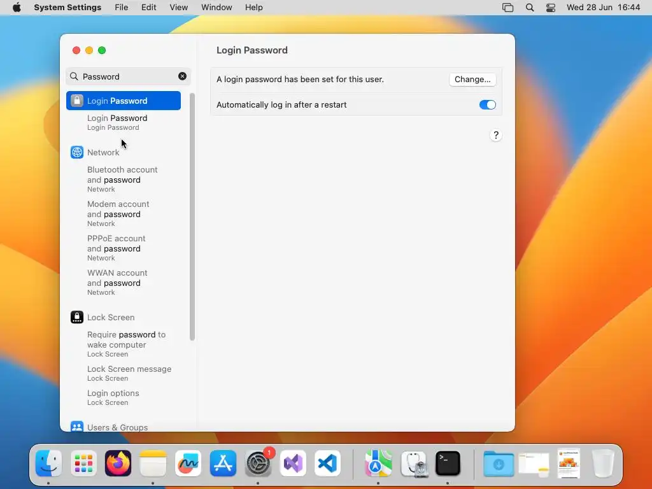Click the help question mark button

495,135
